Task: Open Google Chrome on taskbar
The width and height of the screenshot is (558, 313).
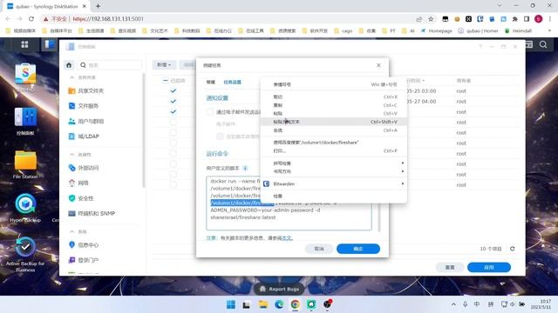Action: point(295,304)
